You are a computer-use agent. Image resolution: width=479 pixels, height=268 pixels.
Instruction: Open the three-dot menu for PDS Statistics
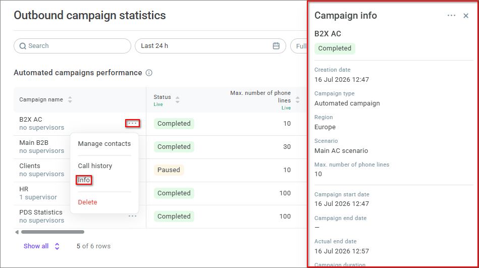(132, 216)
